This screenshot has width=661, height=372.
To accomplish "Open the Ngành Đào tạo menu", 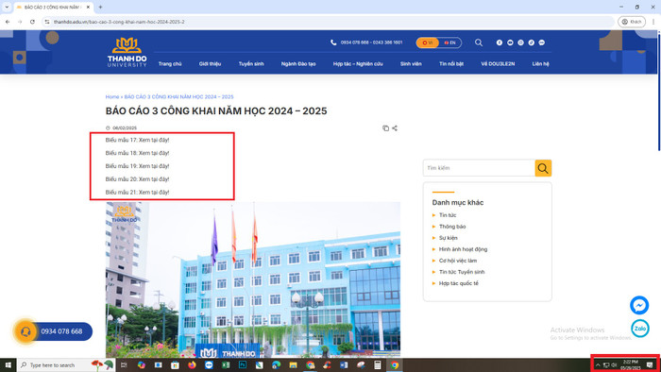I will click(298, 64).
